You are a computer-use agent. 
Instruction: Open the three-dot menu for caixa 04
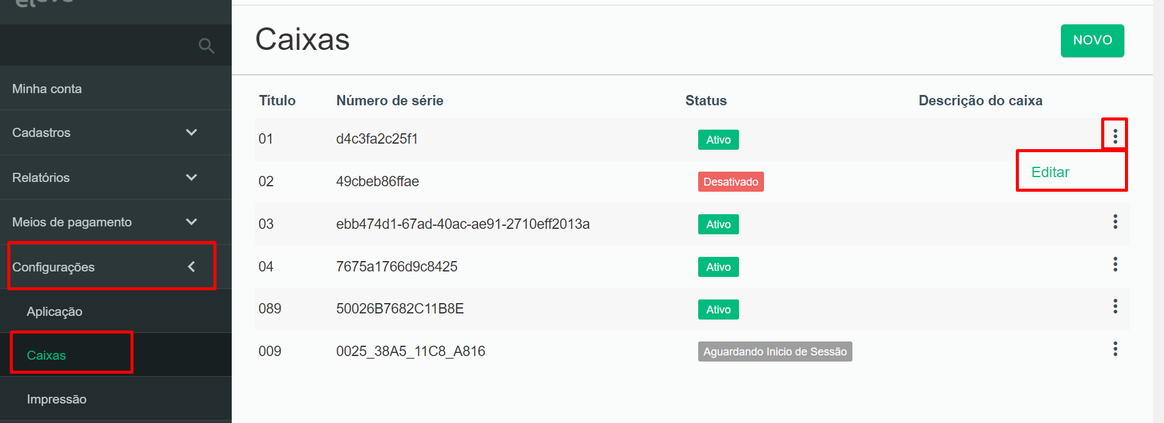[1115, 264]
